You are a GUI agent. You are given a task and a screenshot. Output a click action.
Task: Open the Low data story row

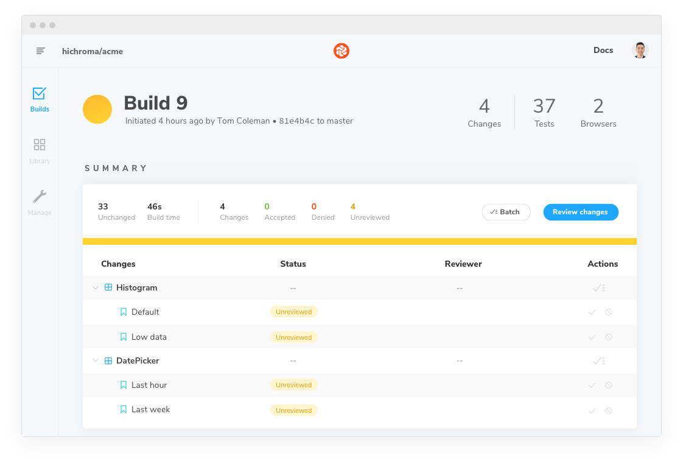point(360,337)
